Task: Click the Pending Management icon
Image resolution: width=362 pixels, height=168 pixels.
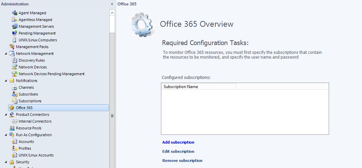Action: tap(15, 33)
